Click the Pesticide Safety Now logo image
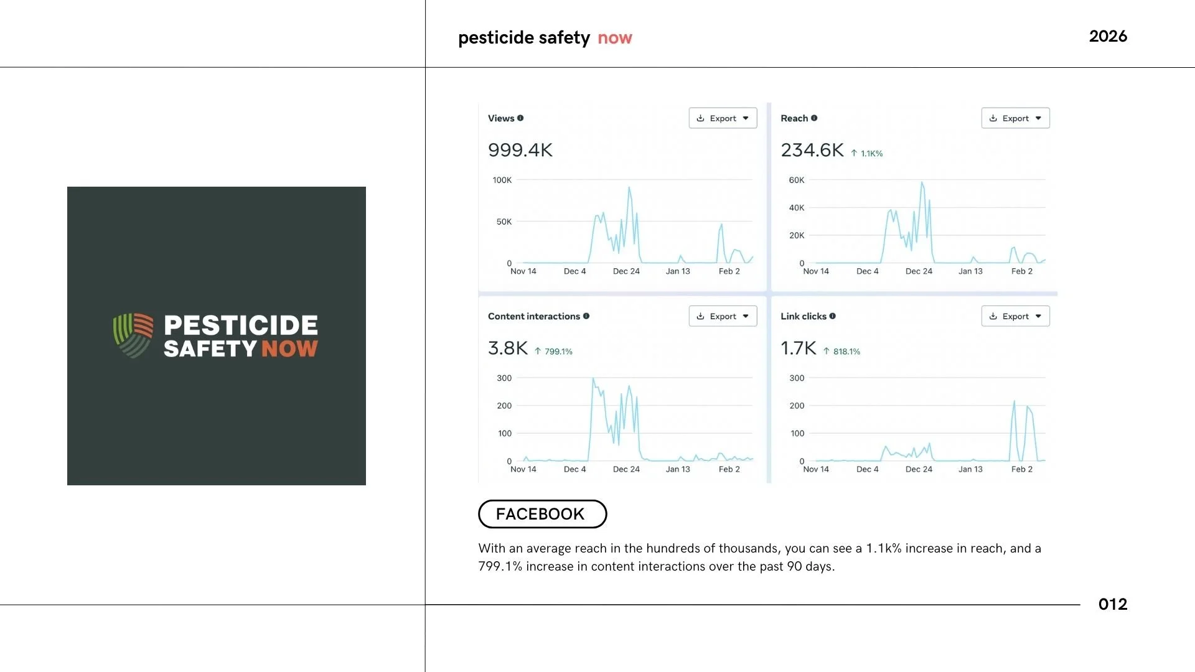Viewport: 1195px width, 672px height. 217,336
